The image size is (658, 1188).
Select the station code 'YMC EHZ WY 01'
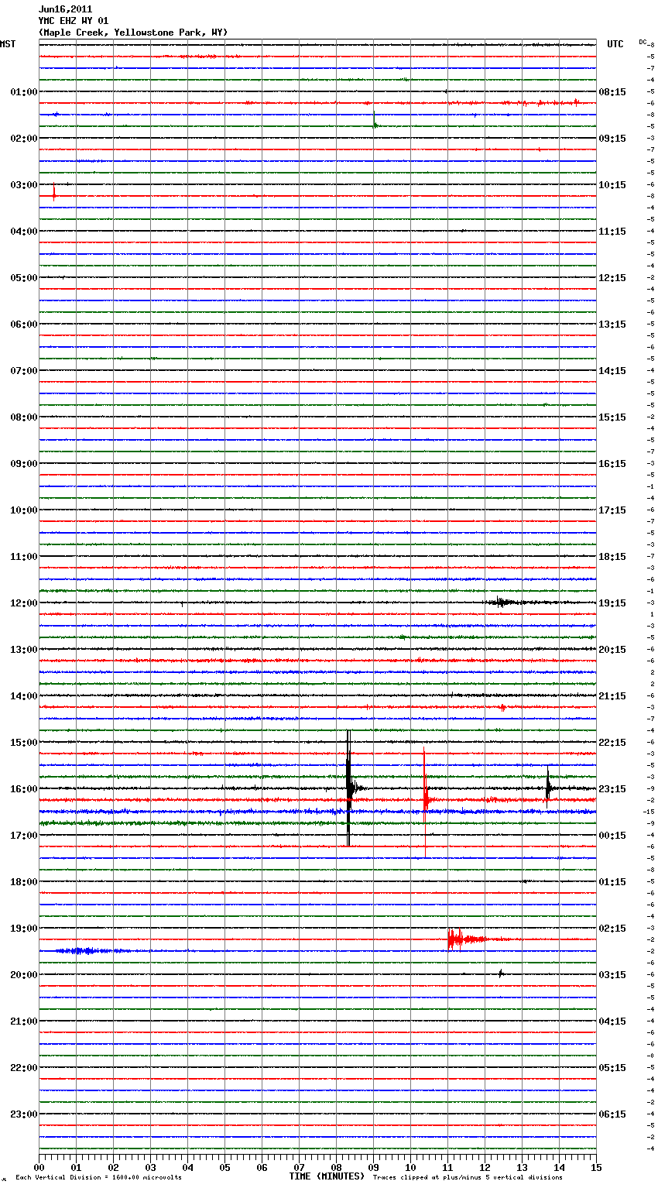point(74,21)
